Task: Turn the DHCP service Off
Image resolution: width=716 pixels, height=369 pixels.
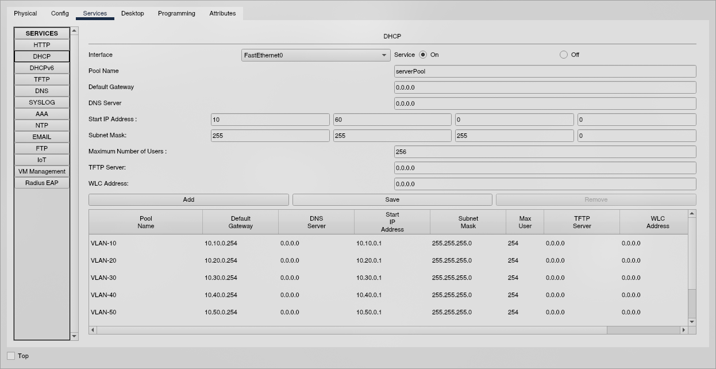Action: [x=564, y=55]
